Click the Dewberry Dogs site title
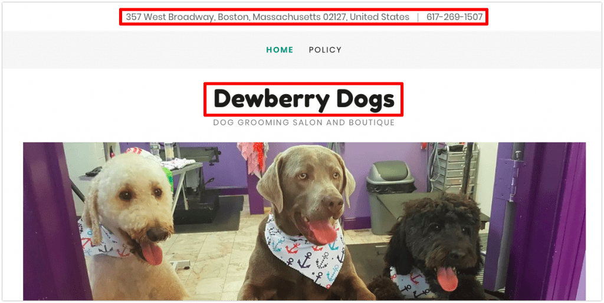 point(304,99)
